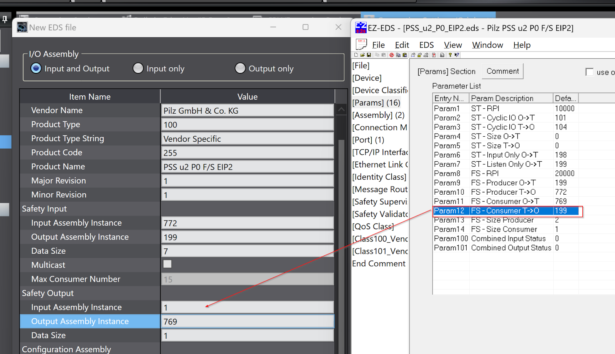Select Param100 Combined Input Status row
The image size is (615, 354).
(505, 238)
